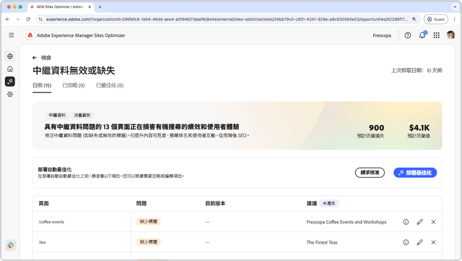
Task: Open the user profile avatar
Action: pos(450,35)
